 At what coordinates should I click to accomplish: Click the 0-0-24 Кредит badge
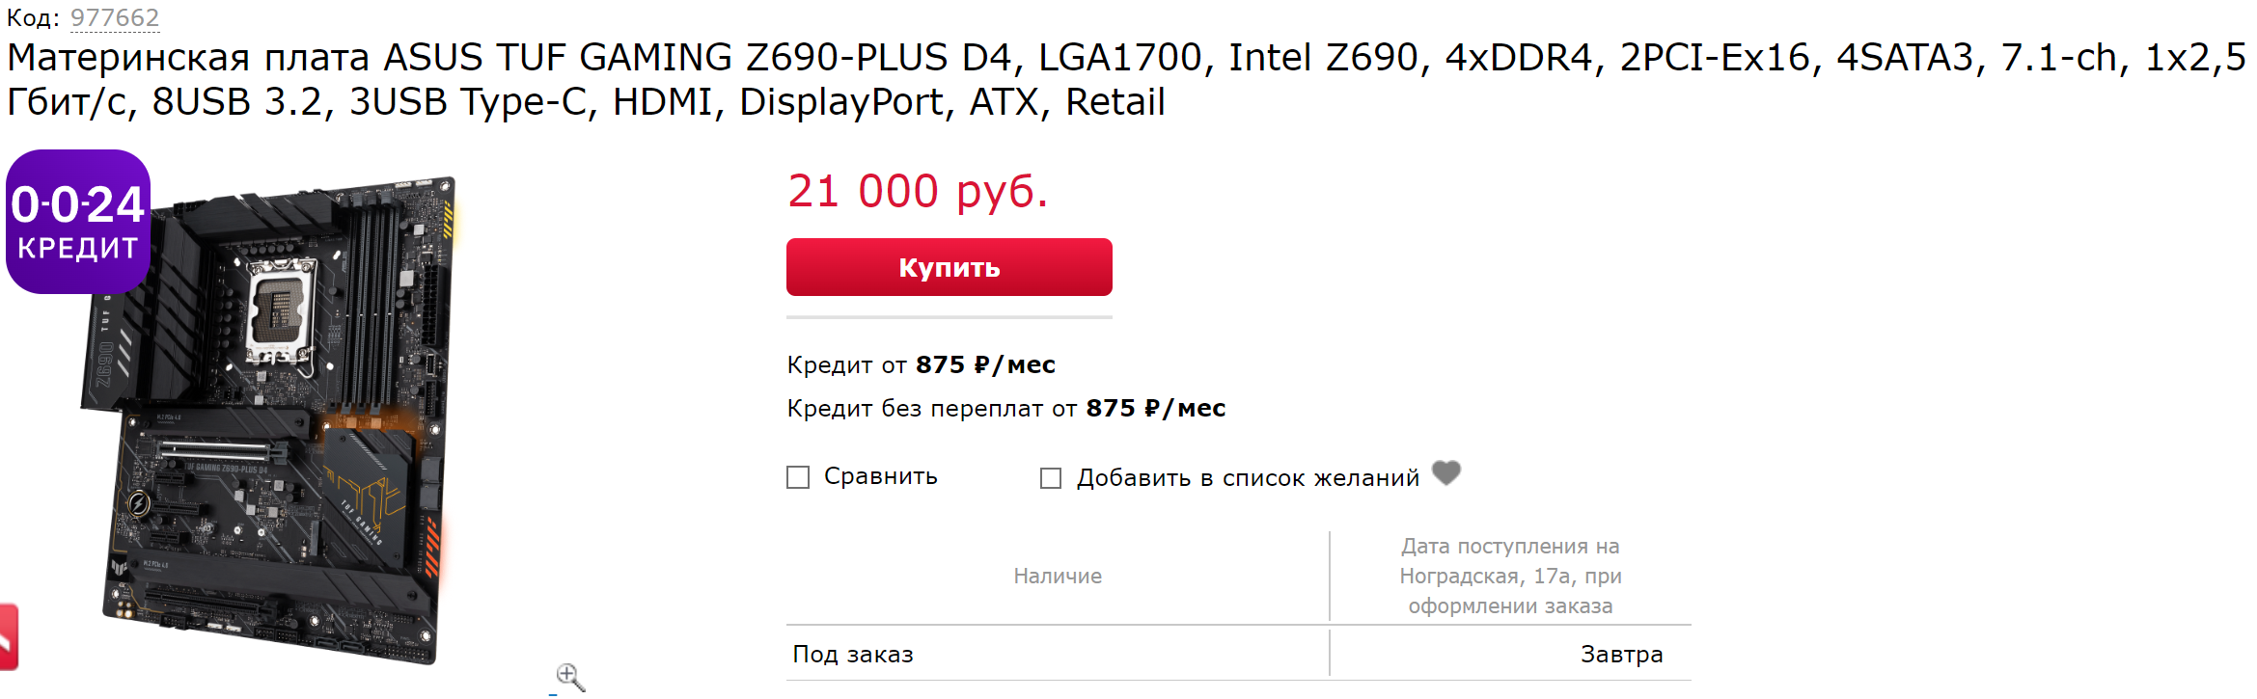click(78, 222)
